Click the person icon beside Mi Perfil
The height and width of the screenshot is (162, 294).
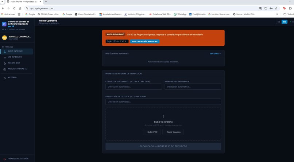pyautogui.click(x=5, y=78)
